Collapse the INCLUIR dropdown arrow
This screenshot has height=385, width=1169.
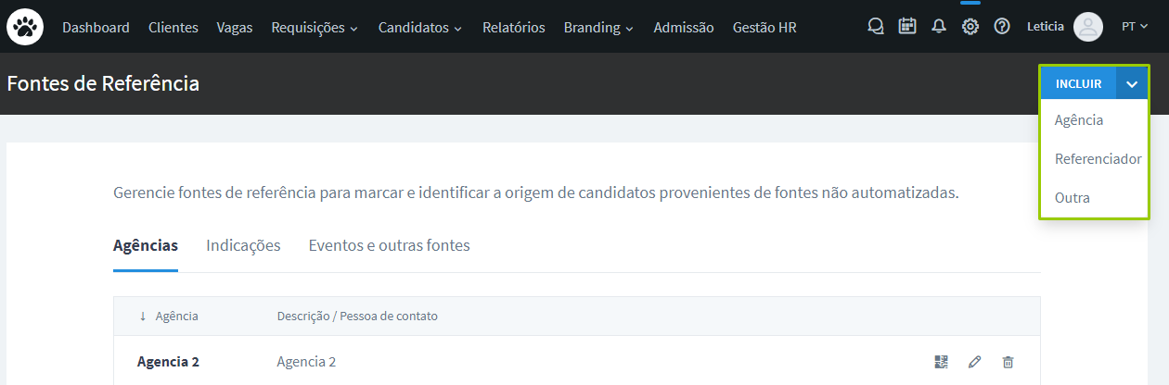click(1132, 83)
